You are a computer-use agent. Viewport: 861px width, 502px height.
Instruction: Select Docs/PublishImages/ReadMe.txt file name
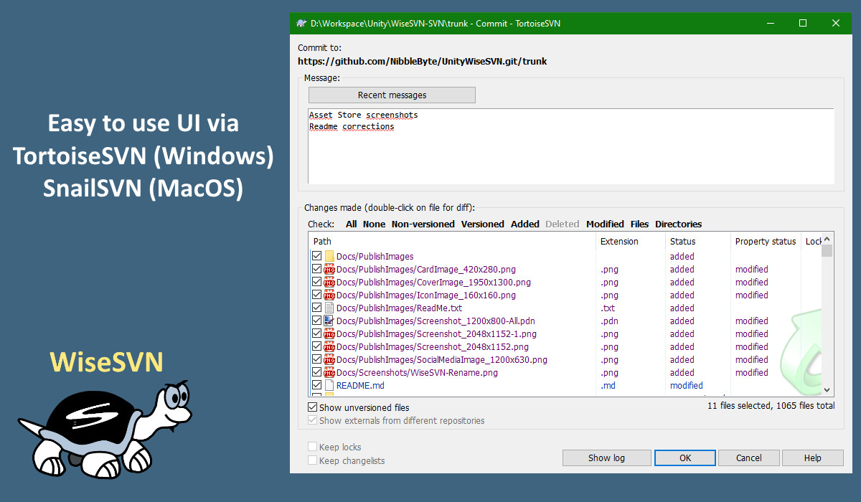[x=399, y=308]
